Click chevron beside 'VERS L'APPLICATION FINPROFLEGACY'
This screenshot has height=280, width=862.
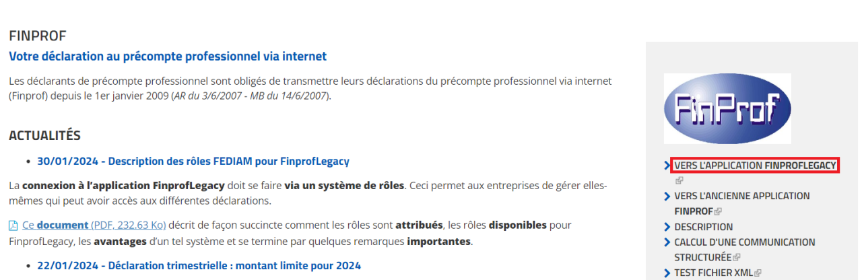667,165
